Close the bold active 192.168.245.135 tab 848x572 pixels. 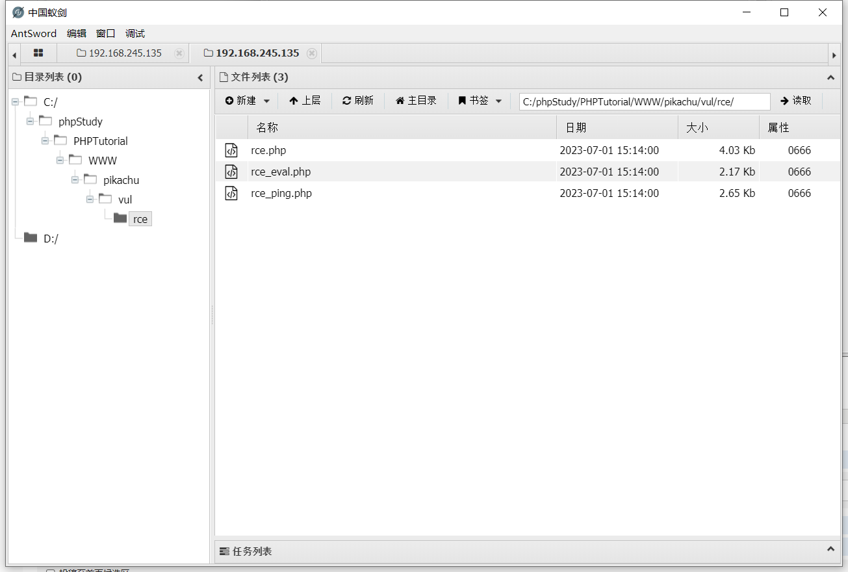point(312,53)
